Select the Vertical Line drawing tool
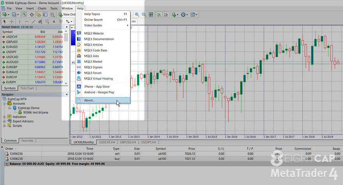Image resolution: width=343 pixels, height=185 pixels. (x=20, y=21)
